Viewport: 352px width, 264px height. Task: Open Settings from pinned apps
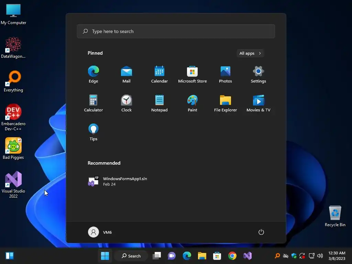(258, 74)
